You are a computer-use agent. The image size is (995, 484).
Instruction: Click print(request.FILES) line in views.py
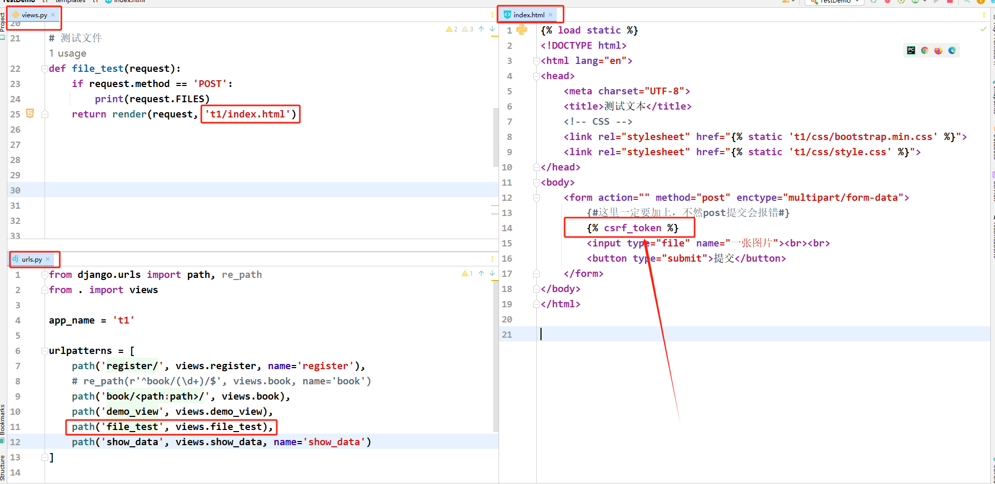[152, 99]
